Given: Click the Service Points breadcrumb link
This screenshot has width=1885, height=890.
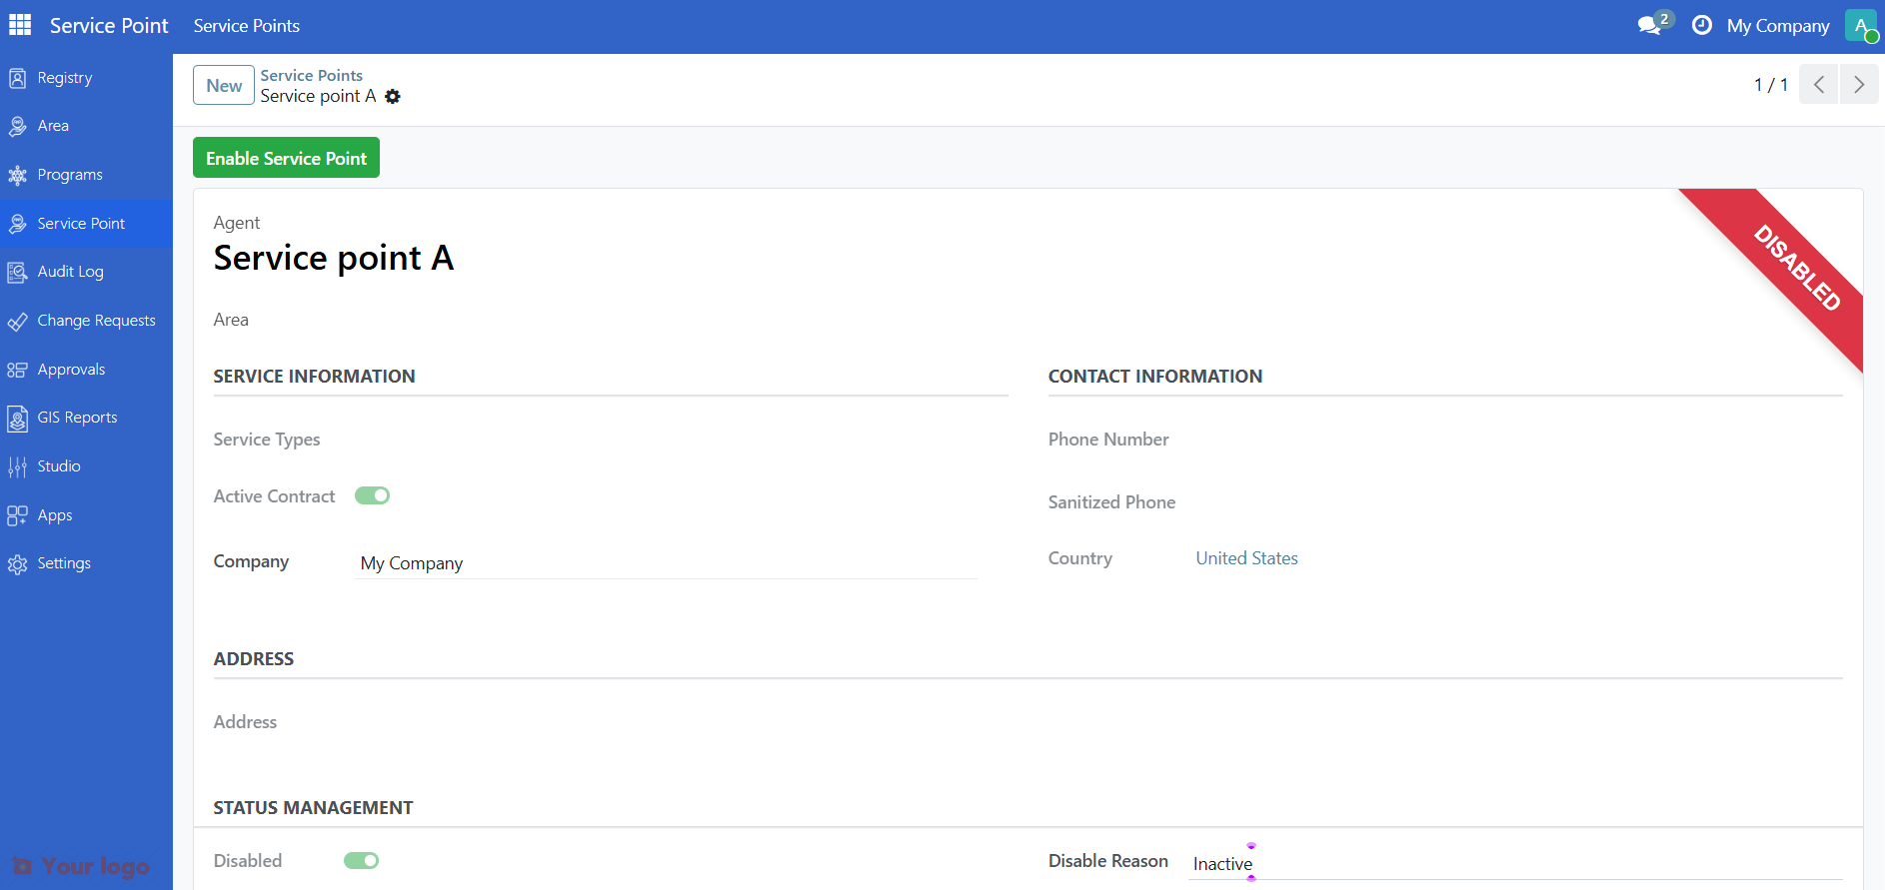Looking at the screenshot, I should pyautogui.click(x=311, y=76).
